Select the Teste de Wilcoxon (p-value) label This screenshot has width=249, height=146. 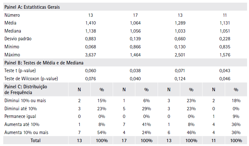[x=28, y=79]
